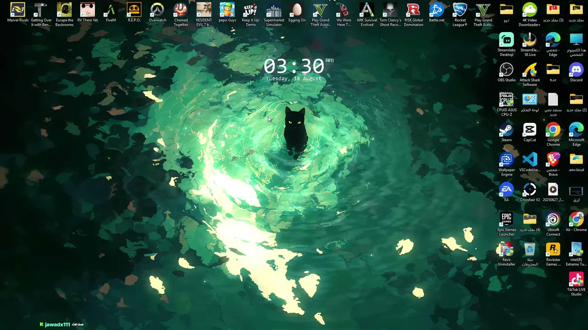
Task: Launch StreamElements SE.Live
Action: point(530,44)
